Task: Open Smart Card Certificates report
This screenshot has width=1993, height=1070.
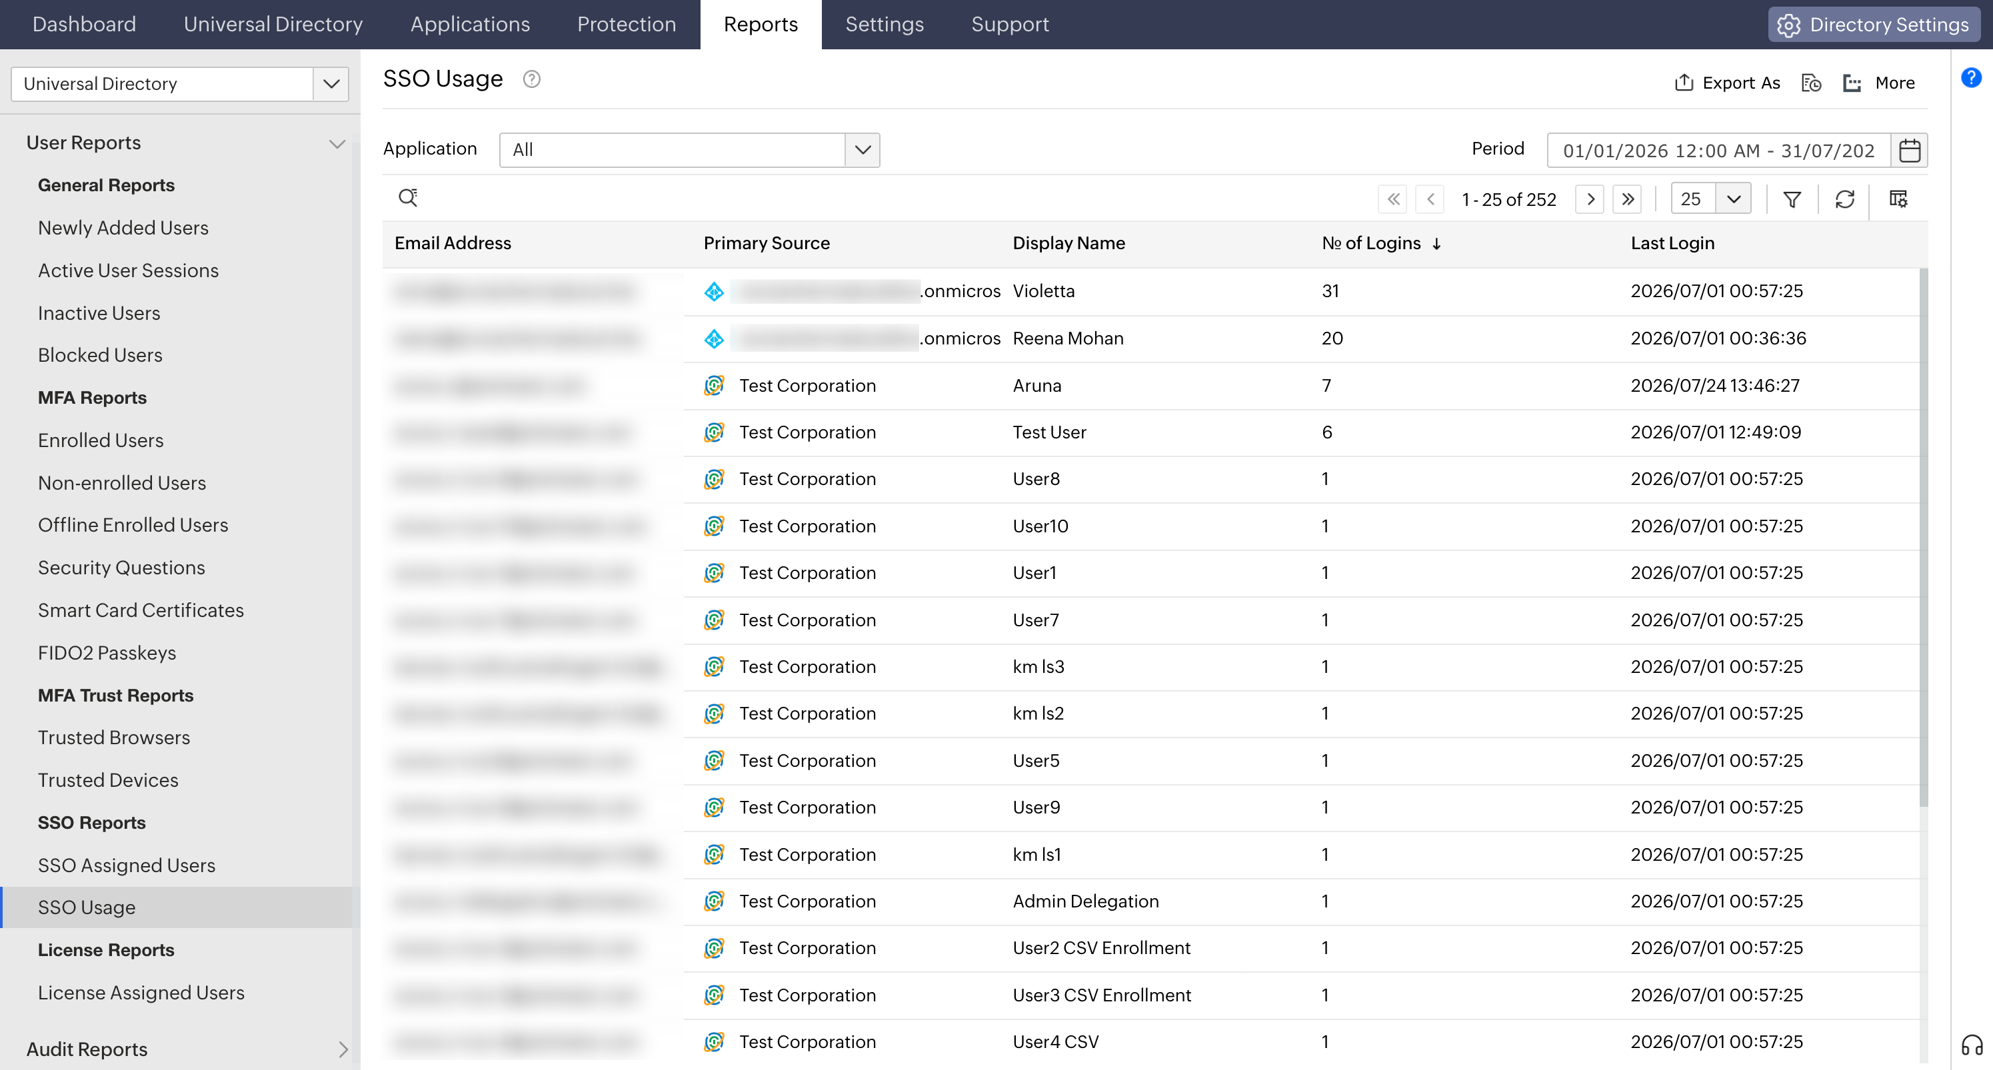Action: tap(141, 610)
